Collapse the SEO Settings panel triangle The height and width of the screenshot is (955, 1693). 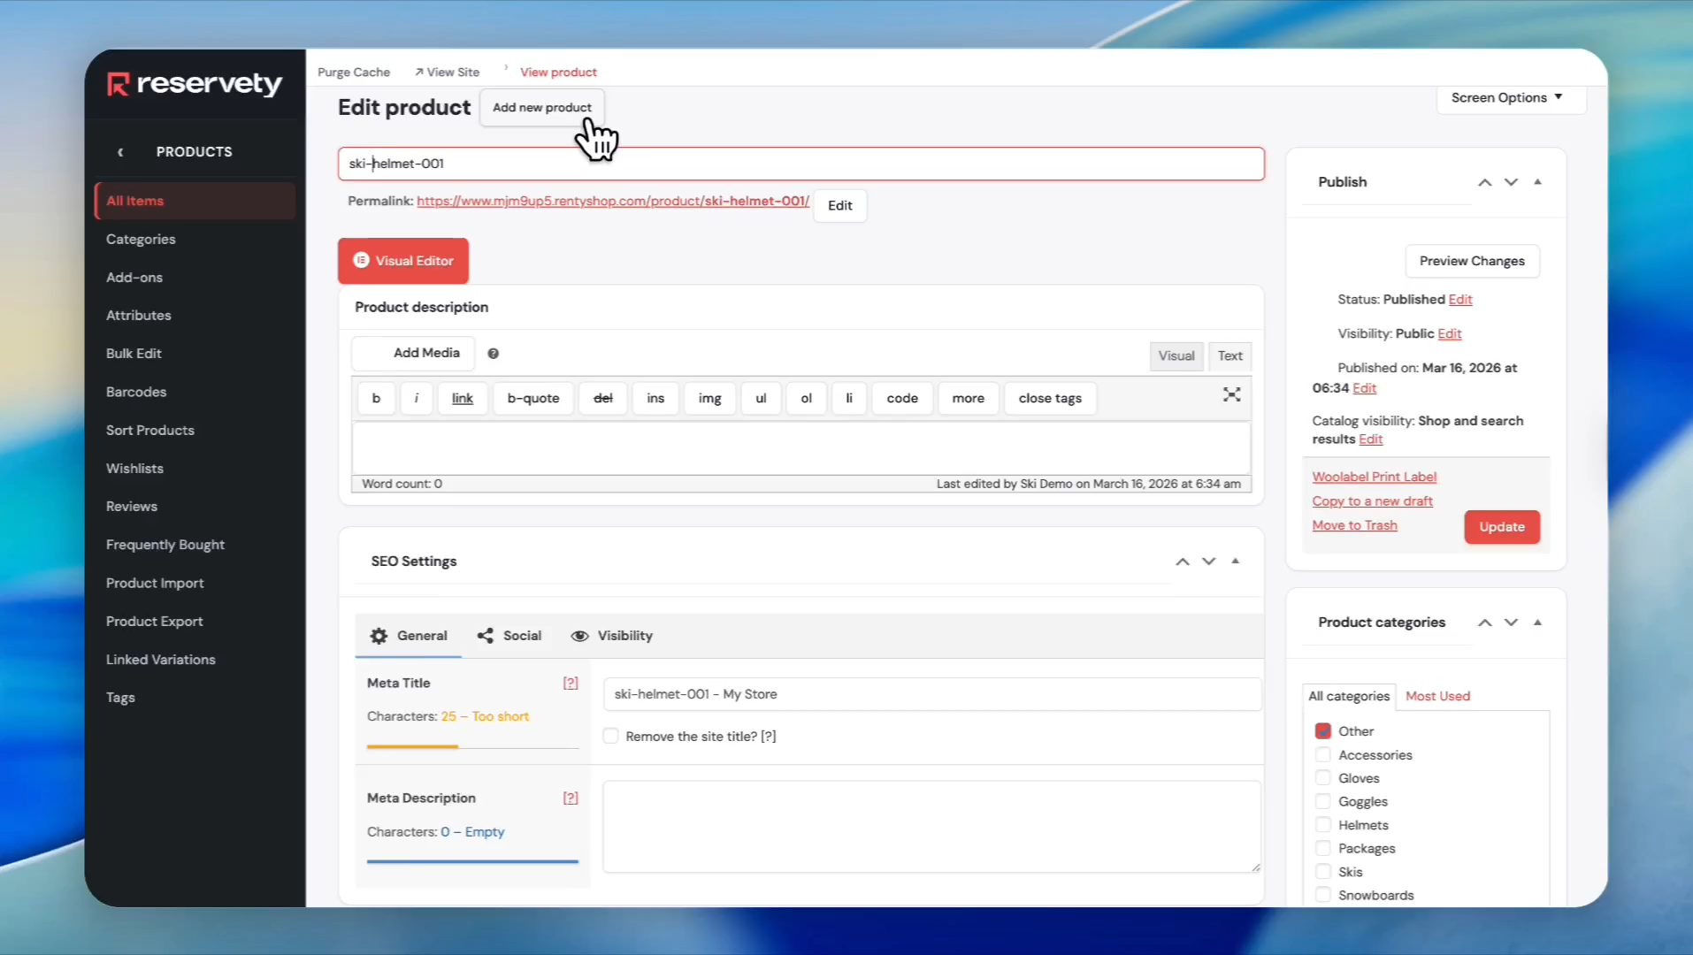1236,562
